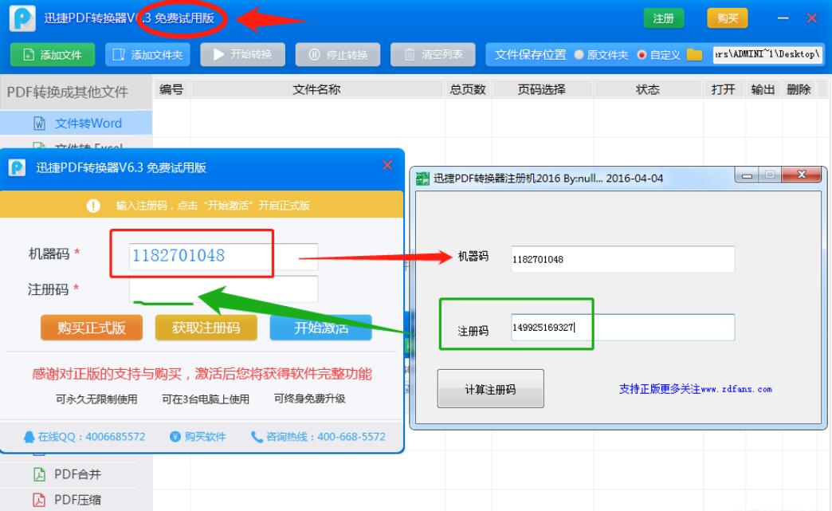The image size is (832, 511).
Task: Click the 添加文件夹 toolbar button
Action: pos(147,55)
